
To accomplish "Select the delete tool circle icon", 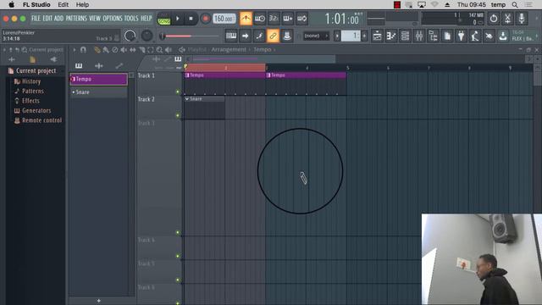I will [x=115, y=50].
